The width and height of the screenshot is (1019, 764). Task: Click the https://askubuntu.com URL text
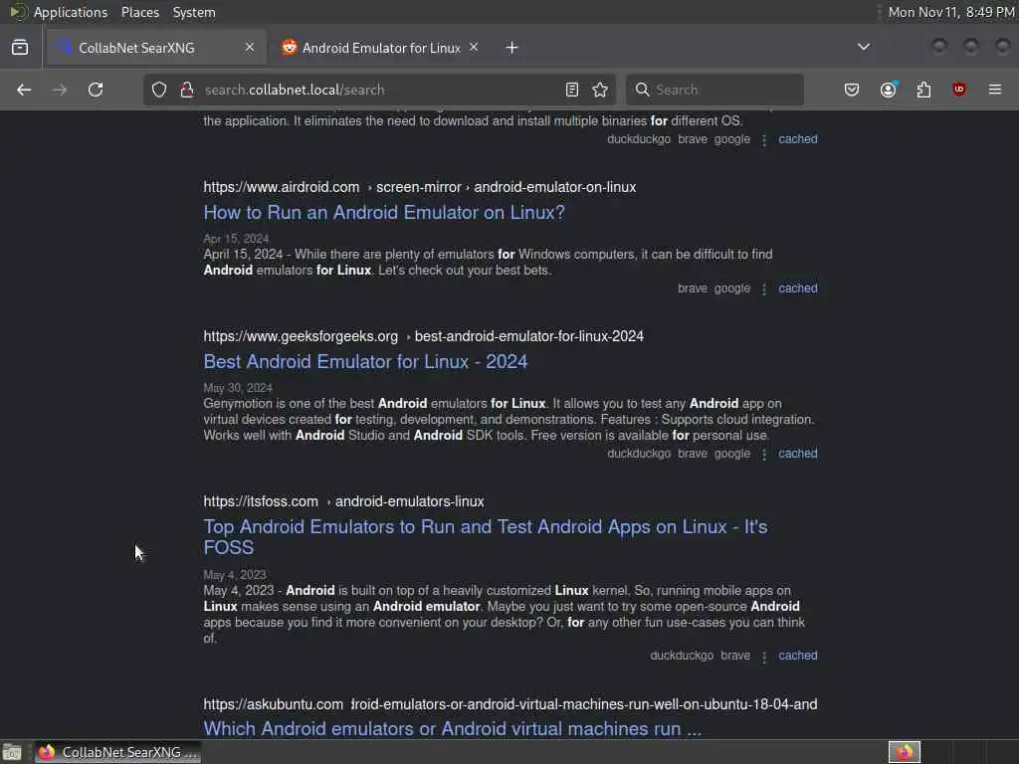pyautogui.click(x=273, y=704)
